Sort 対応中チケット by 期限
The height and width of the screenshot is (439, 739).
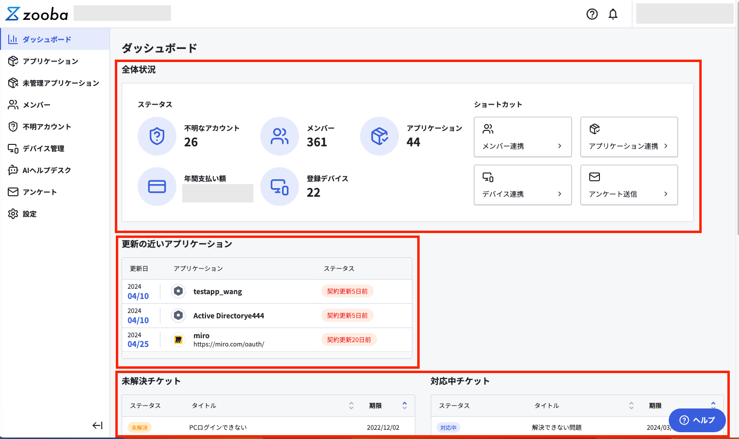pyautogui.click(x=713, y=405)
